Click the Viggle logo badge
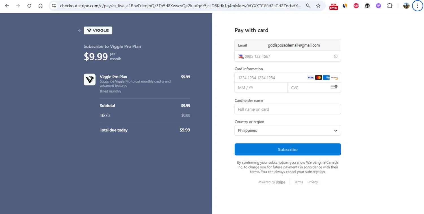The height and width of the screenshot is (214, 424). point(98,30)
